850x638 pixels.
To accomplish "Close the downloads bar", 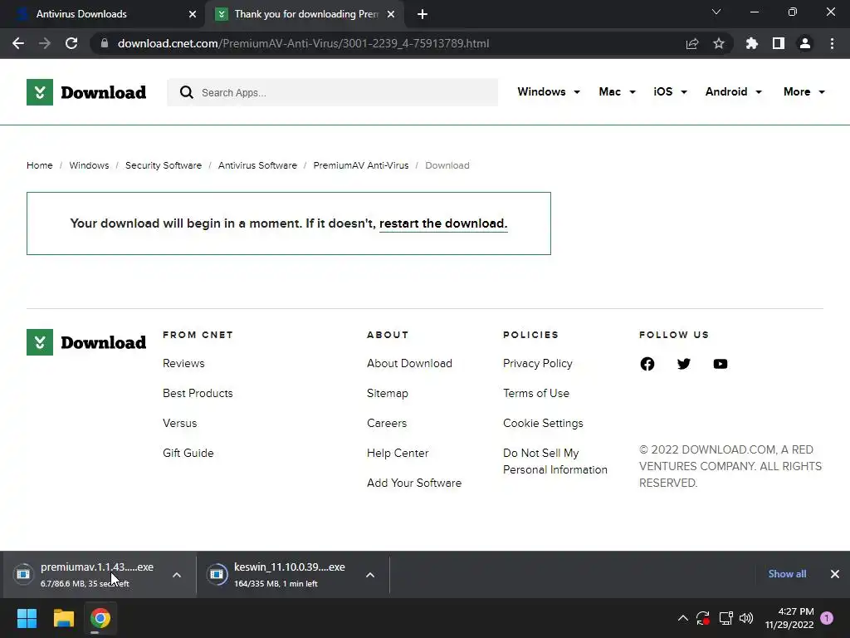I will pos(835,574).
